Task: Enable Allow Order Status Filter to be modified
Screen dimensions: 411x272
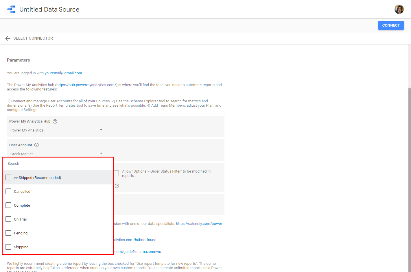Action: tap(116, 173)
